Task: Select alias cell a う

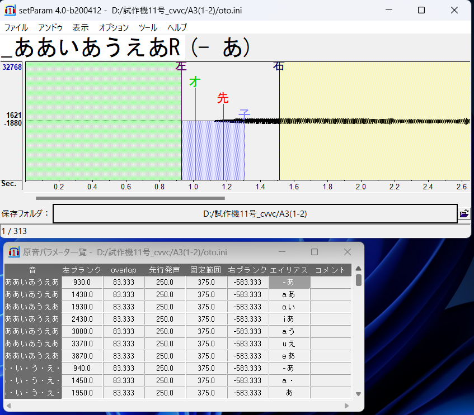Action: click(289, 331)
